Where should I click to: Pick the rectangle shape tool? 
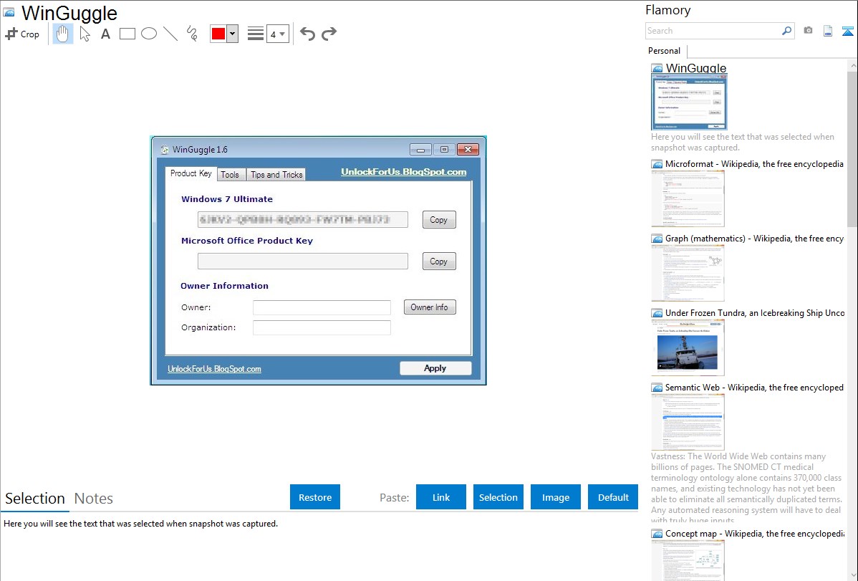click(x=127, y=34)
